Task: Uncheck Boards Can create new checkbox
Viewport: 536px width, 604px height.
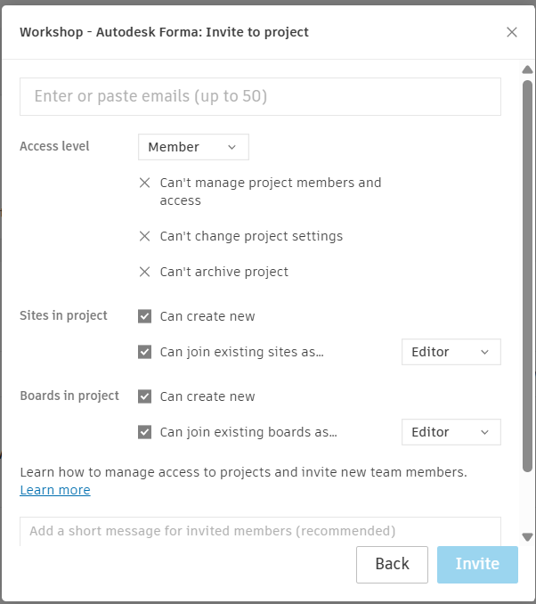Action: [145, 396]
